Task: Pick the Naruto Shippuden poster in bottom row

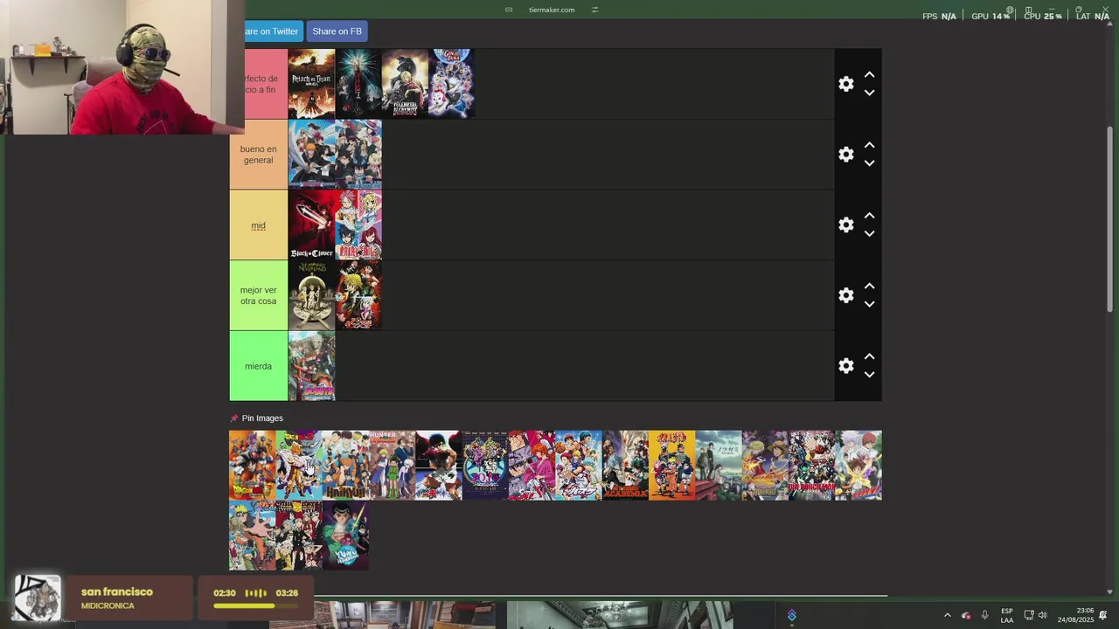Action: tap(252, 536)
